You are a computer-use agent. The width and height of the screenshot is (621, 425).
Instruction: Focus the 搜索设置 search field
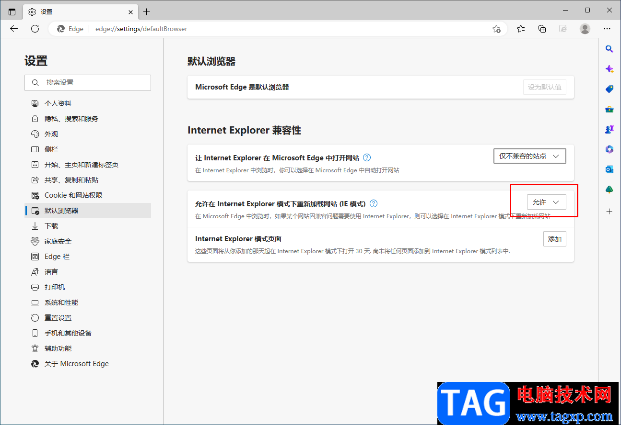click(88, 83)
